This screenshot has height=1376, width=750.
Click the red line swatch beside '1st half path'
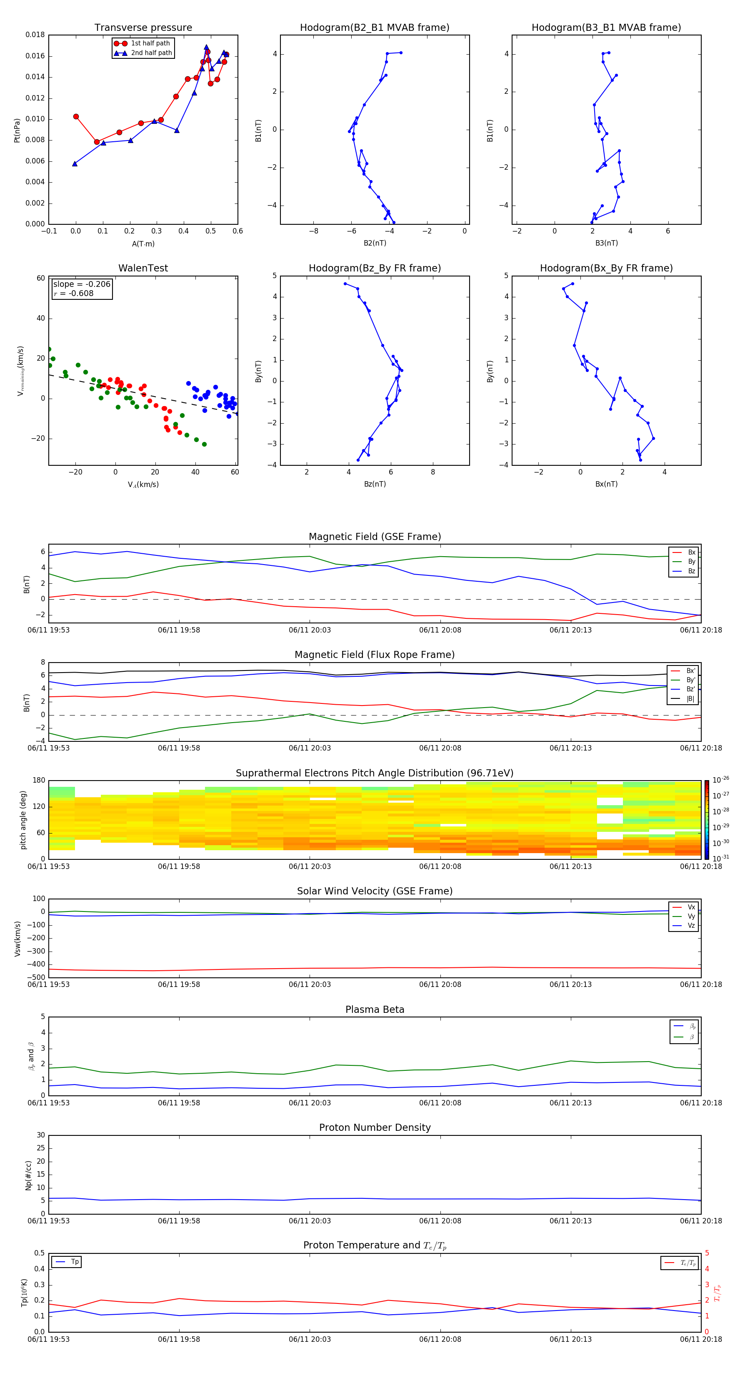pyautogui.click(x=121, y=44)
